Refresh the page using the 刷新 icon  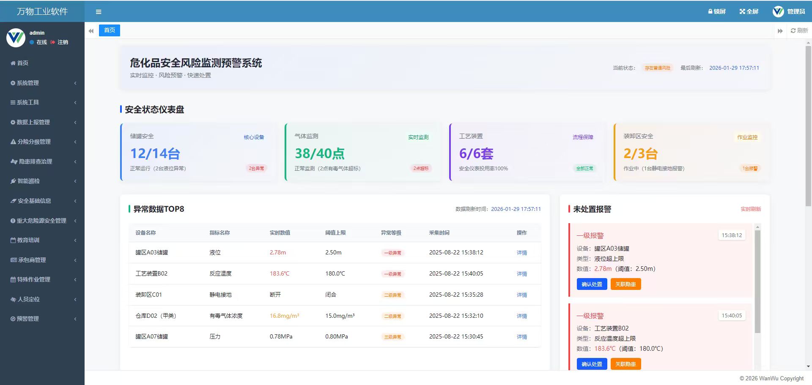(799, 30)
